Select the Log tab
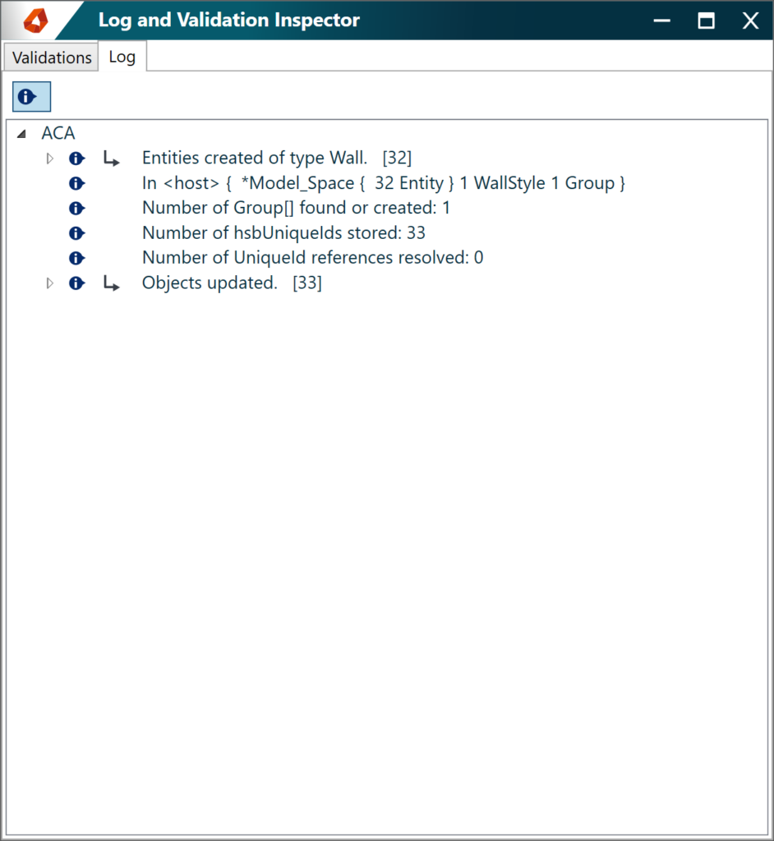The image size is (774, 841). coord(122,57)
